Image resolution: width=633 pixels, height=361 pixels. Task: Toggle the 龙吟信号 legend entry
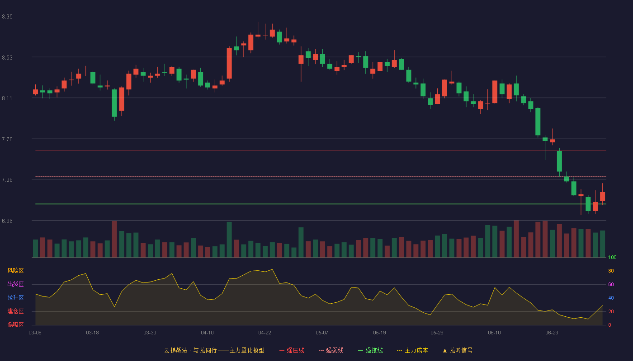tap(458, 350)
